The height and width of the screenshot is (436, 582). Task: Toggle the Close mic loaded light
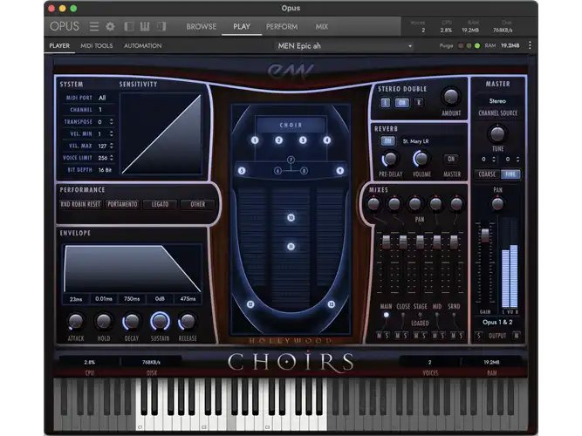[x=403, y=315]
